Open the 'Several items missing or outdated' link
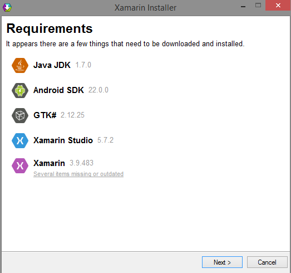Image resolution: width=291 pixels, height=273 pixels. pyautogui.click(x=78, y=174)
